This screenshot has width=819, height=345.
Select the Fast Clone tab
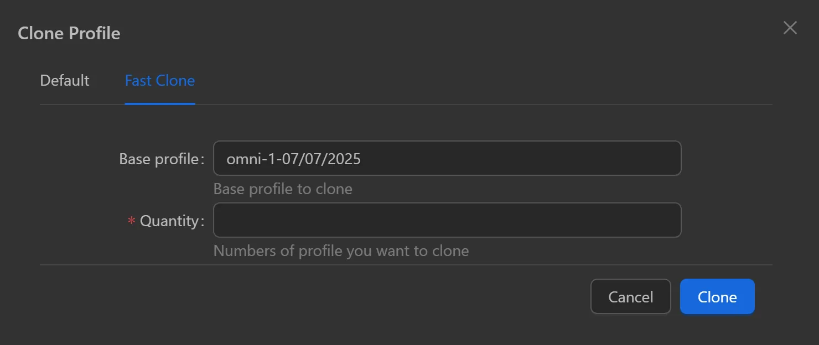160,81
